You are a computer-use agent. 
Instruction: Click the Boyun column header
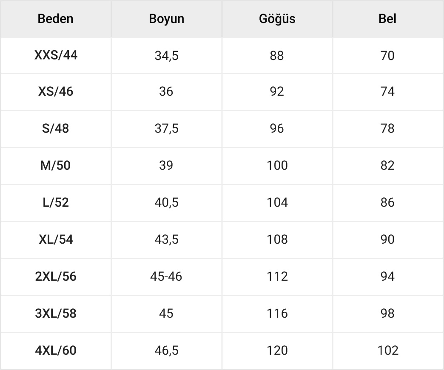(x=166, y=19)
